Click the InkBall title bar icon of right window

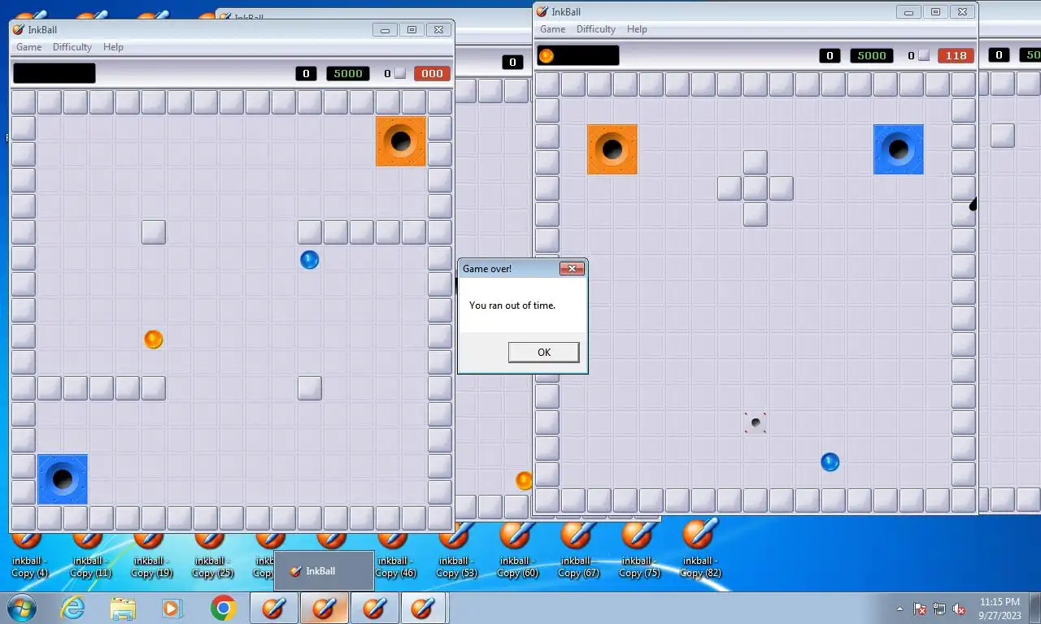pos(542,11)
